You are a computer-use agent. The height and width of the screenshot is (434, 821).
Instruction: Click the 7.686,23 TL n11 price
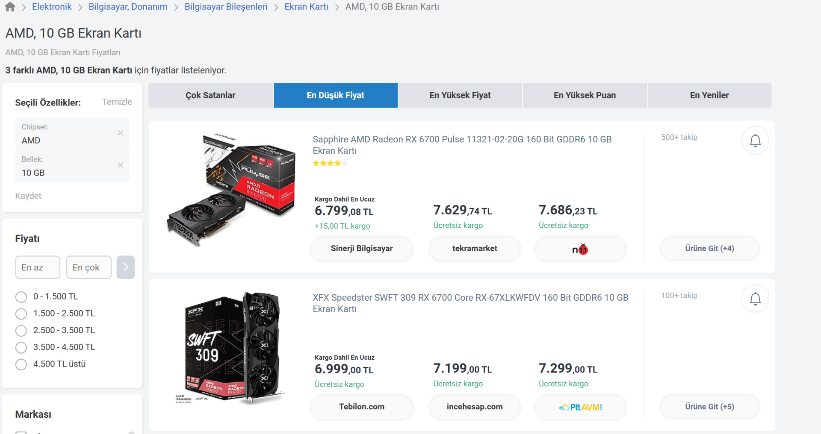[568, 210]
